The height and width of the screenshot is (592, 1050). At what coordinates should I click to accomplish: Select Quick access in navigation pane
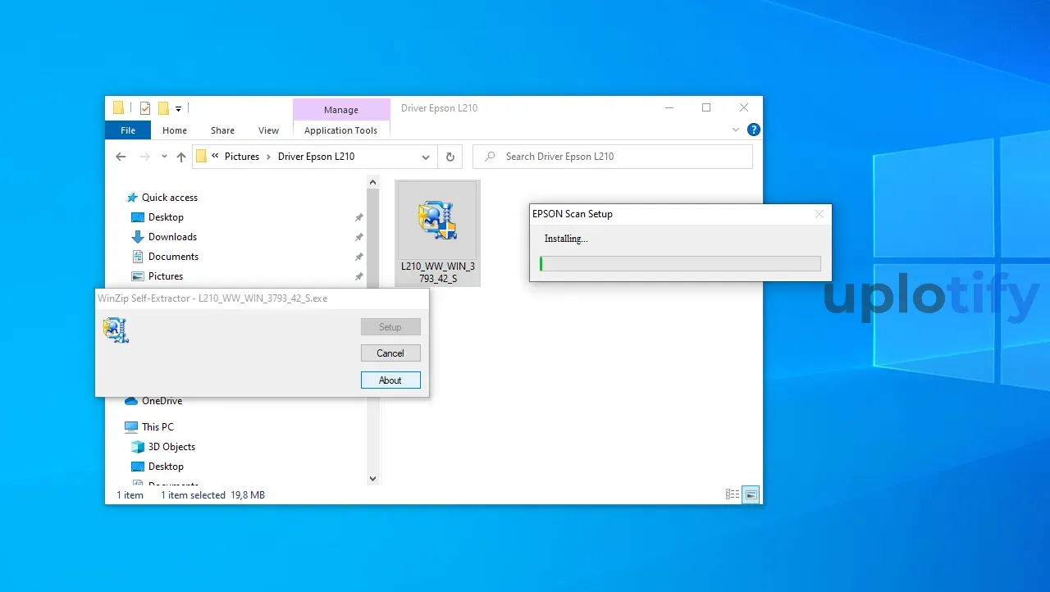click(170, 198)
